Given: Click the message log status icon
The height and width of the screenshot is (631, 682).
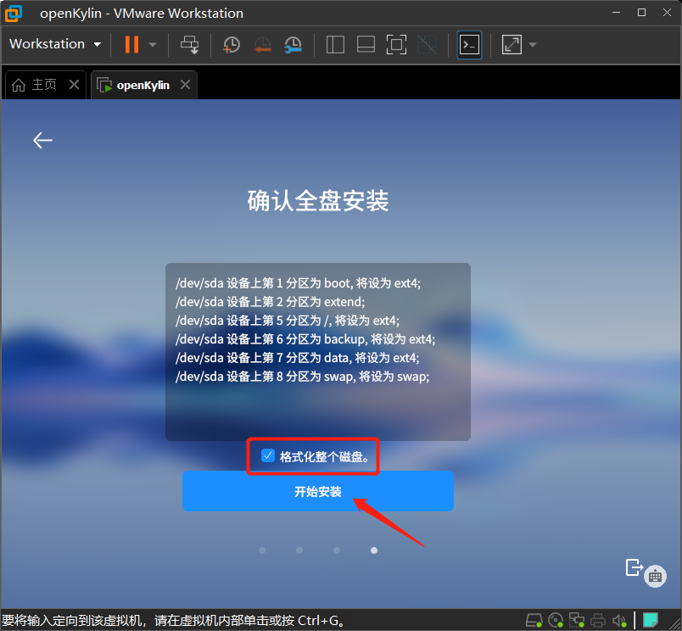Looking at the screenshot, I should click(x=651, y=620).
